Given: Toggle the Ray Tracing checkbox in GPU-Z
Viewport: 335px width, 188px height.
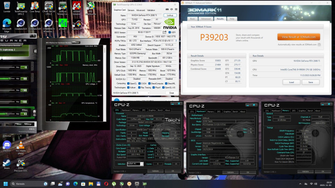Looking at the screenshot, I should [x=139, y=87].
